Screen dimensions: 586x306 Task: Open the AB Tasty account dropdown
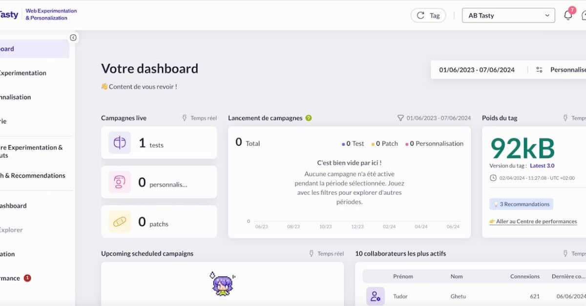pyautogui.click(x=508, y=16)
